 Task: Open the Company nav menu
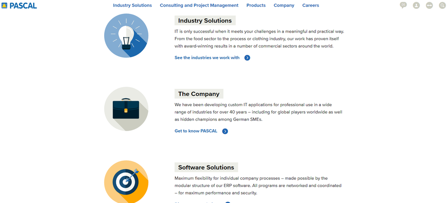coord(284,5)
